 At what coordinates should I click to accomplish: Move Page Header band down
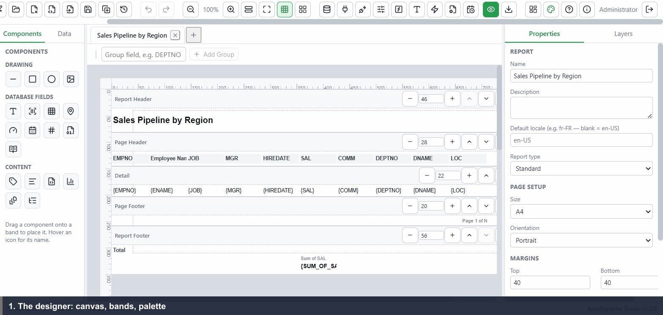(486, 142)
